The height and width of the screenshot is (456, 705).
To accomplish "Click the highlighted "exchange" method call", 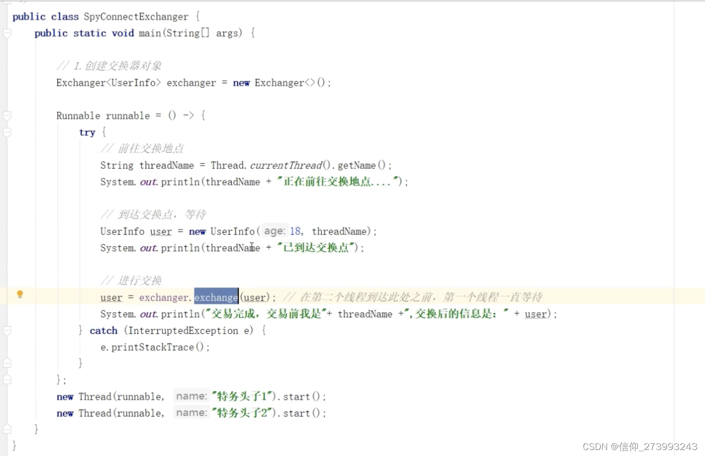I will pyautogui.click(x=216, y=297).
